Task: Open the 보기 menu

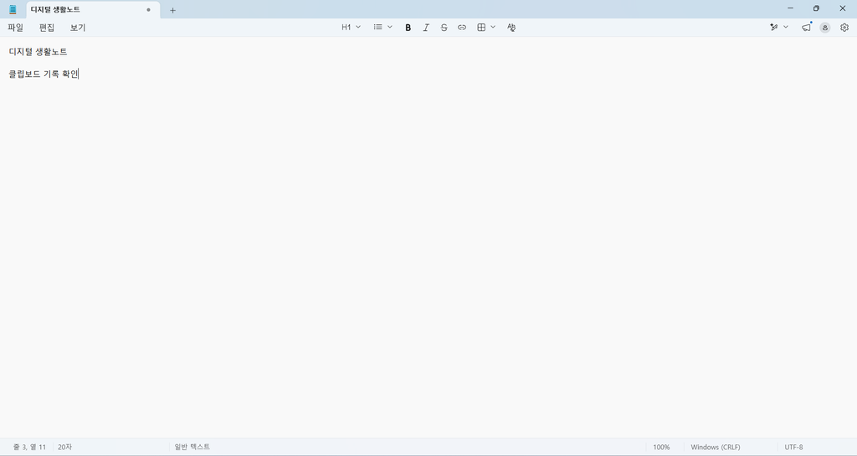Action: 78,28
